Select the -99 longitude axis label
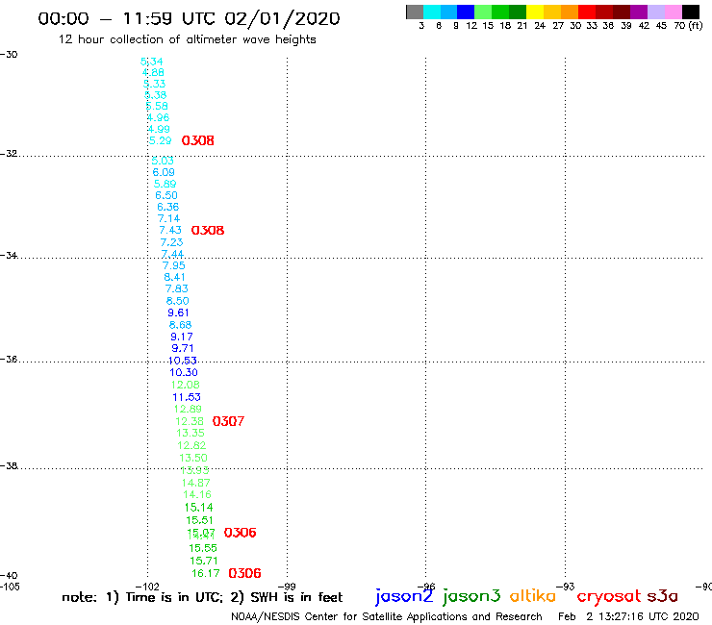The image size is (712, 625). (x=287, y=587)
